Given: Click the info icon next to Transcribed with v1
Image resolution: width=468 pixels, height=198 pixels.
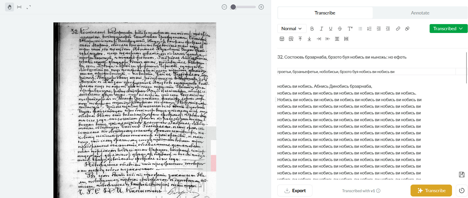Looking at the screenshot, I should coord(378,191).
